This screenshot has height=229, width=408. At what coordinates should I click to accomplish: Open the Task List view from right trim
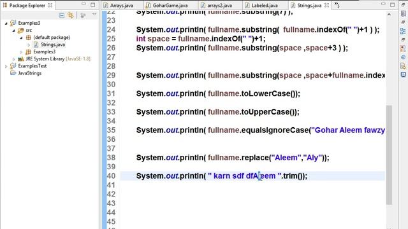403,14
